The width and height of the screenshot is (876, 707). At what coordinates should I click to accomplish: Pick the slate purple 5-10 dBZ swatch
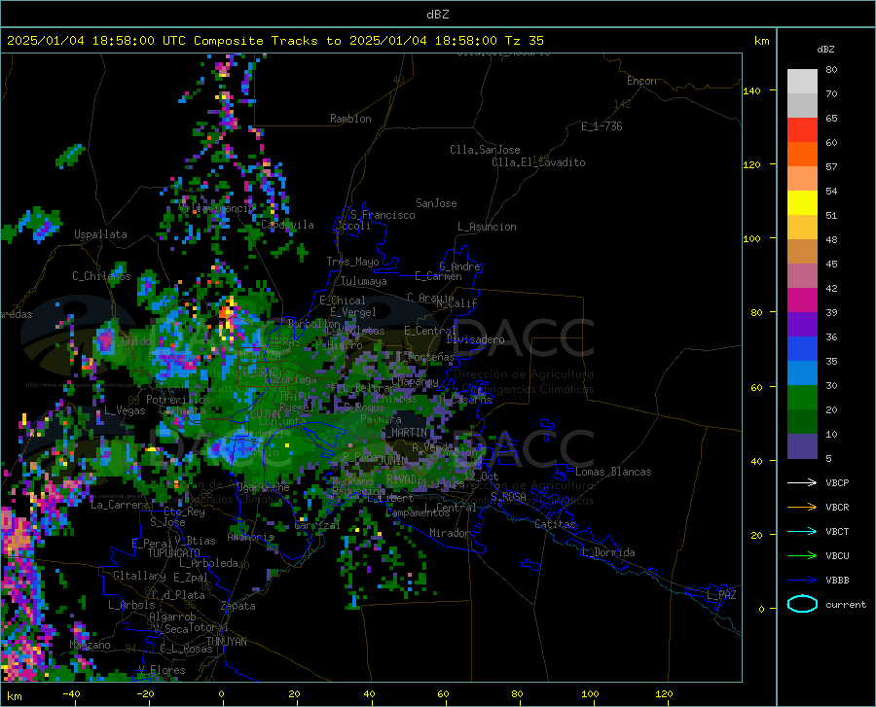(802, 446)
